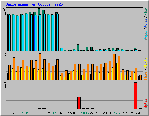Click the red KBytes legend label

(x=146, y=104)
